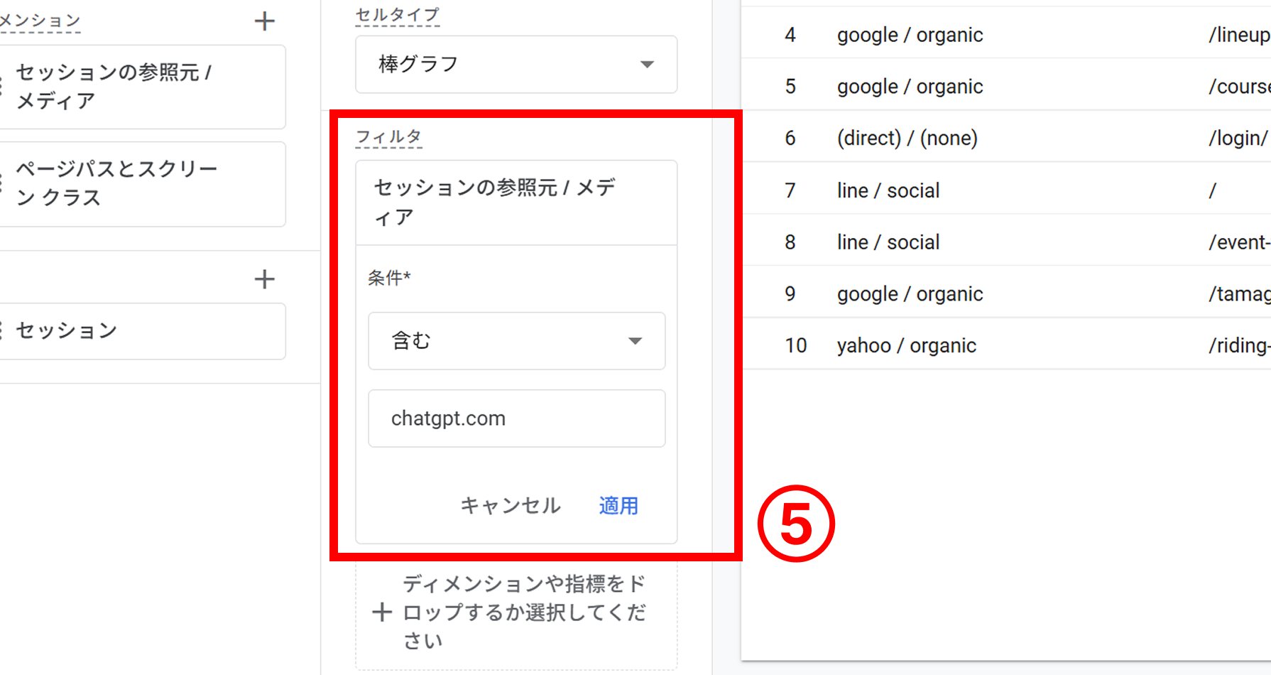Cancel the filter with the キャンセル button
The height and width of the screenshot is (675, 1271).
[508, 506]
